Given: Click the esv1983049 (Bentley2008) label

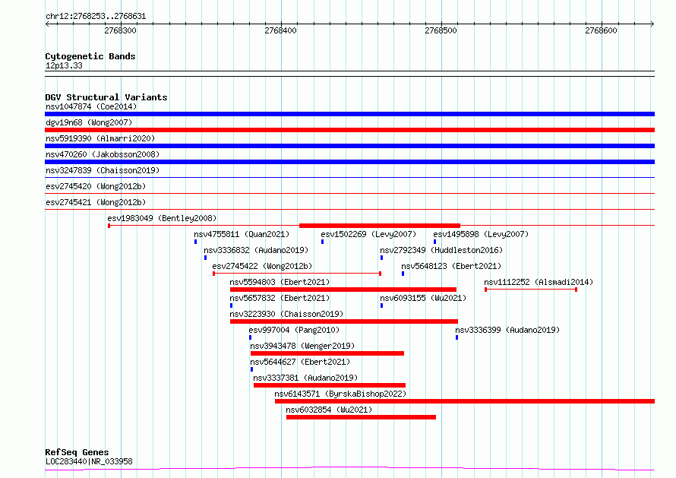Looking at the screenshot, I should 162,218.
